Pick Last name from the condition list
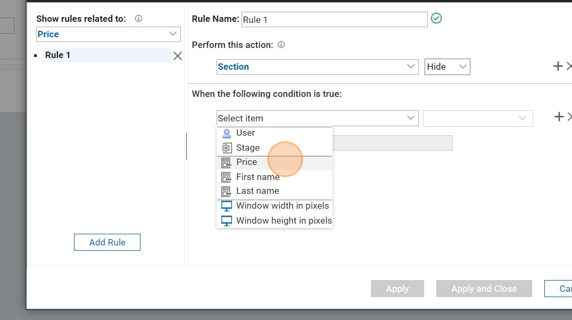This screenshot has width=572, height=320. tap(257, 191)
